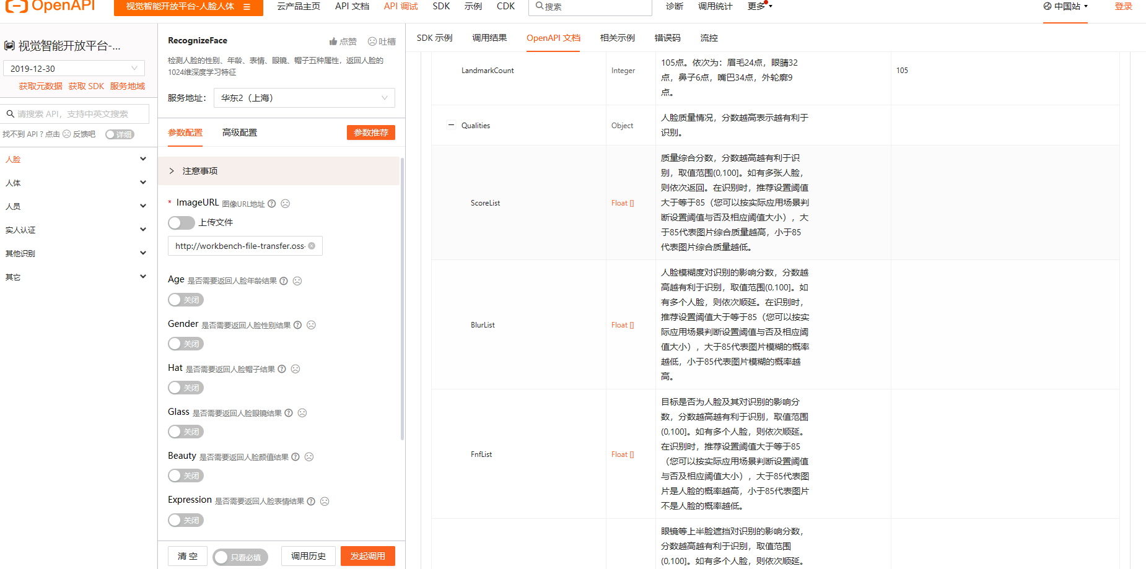
Task: Turn on the Glass result toggle
Action: click(186, 432)
